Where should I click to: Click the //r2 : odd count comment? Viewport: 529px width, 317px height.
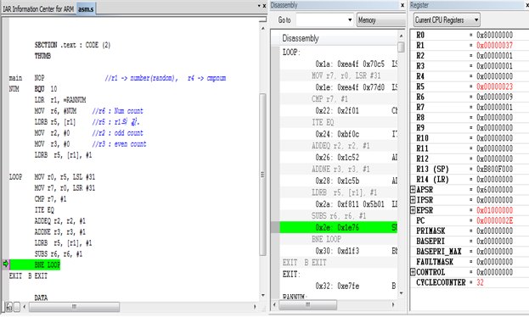click(x=118, y=133)
